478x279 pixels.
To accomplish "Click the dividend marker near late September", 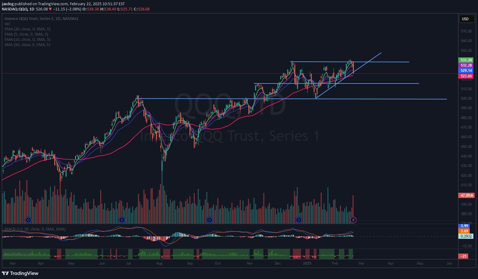I will pyautogui.click(x=209, y=220).
